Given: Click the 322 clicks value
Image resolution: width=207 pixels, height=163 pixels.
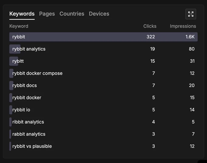Looking at the screenshot, I should point(151,37).
